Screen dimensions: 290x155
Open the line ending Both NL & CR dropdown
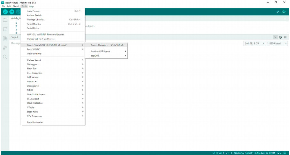(254, 44)
